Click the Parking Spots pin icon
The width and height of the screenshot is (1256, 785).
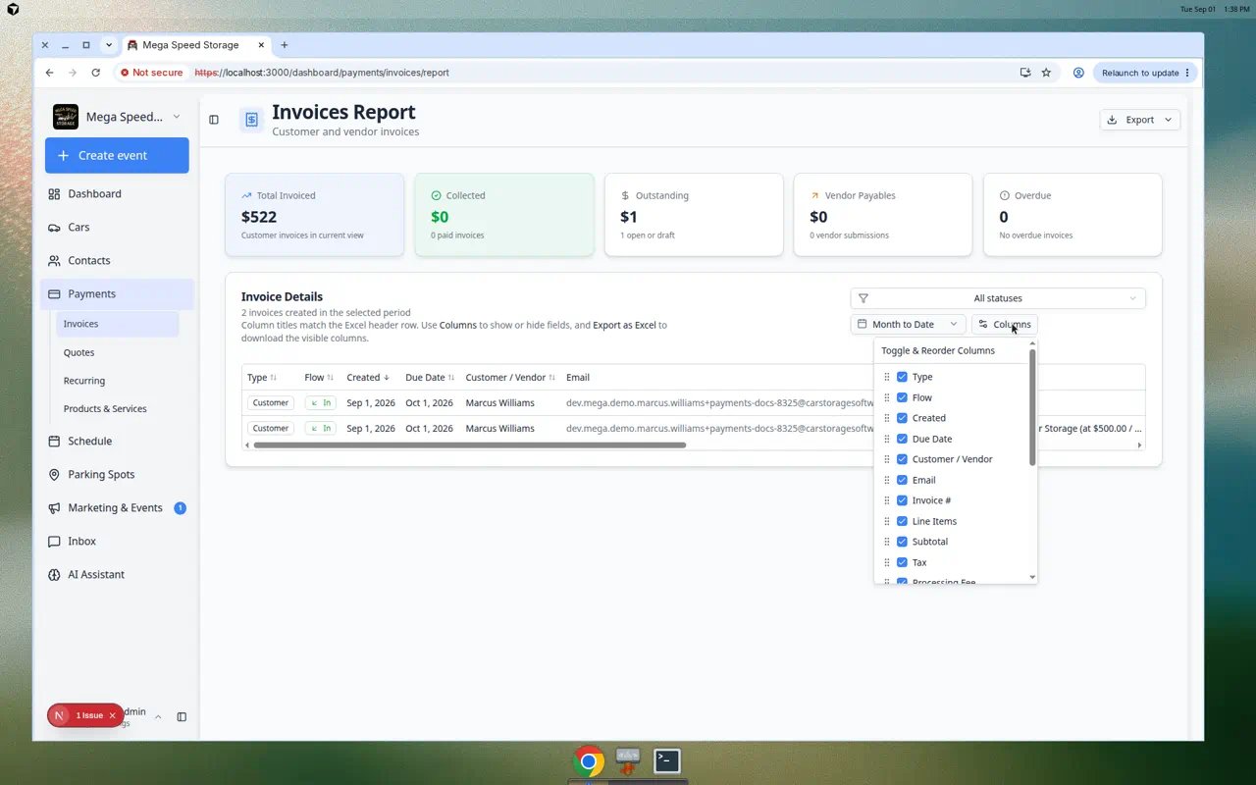pyautogui.click(x=54, y=475)
